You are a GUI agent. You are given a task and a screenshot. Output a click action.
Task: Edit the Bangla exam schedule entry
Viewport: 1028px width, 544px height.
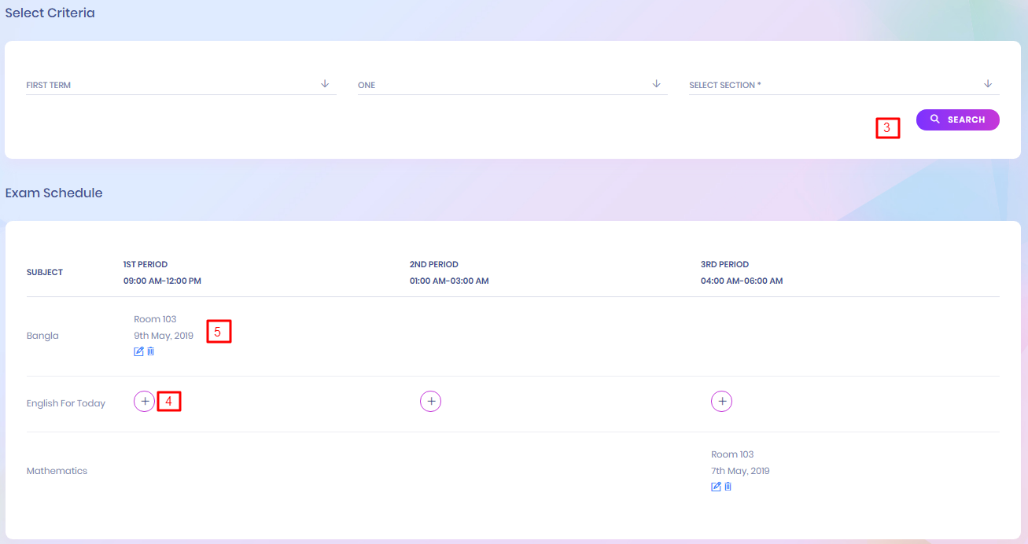tap(138, 351)
